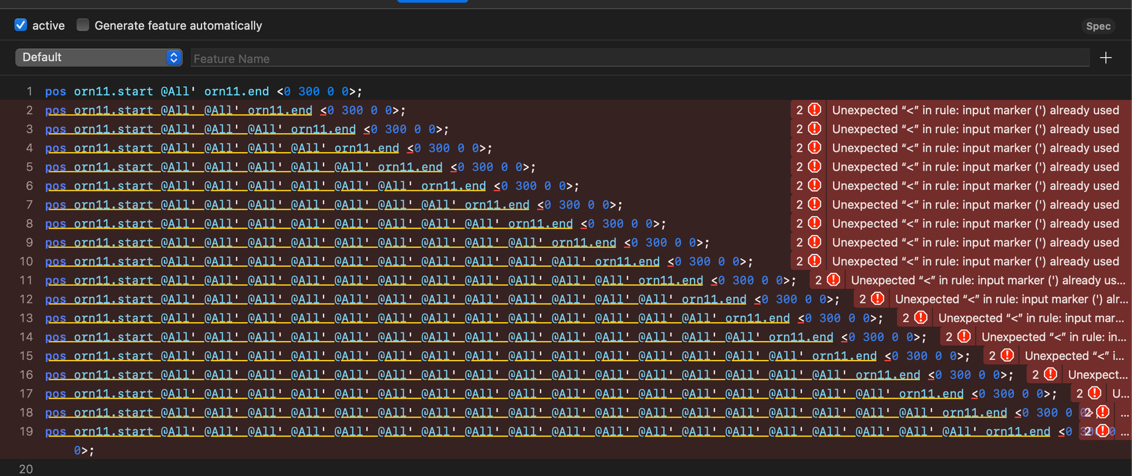Click the error icon on line 17
The height and width of the screenshot is (476, 1132).
(1094, 393)
